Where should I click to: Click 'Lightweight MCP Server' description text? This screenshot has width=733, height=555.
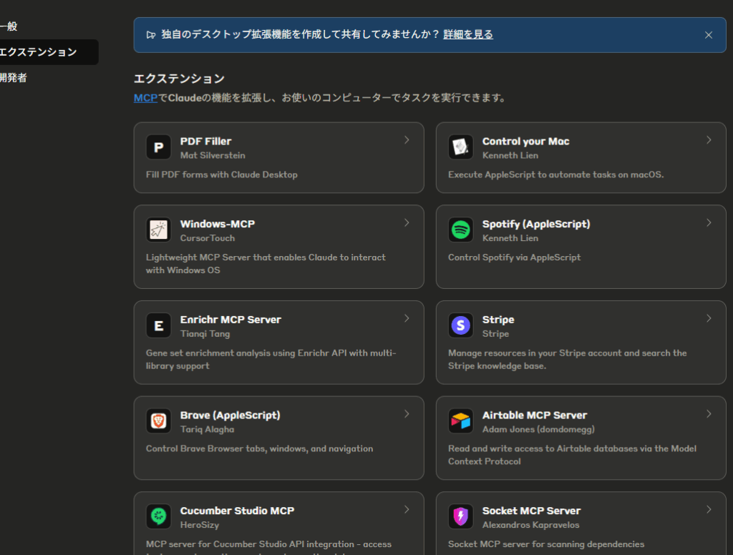pyautogui.click(x=266, y=264)
